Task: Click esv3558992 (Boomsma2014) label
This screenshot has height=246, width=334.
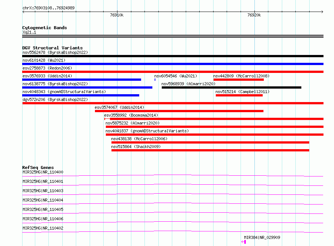Action: click(131, 115)
